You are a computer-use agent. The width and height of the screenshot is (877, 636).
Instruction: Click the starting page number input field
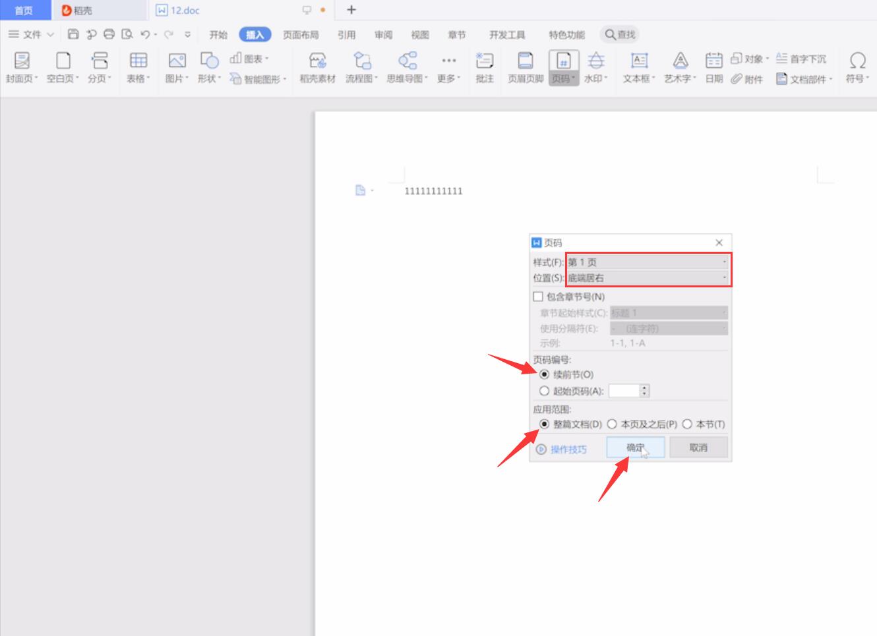624,391
